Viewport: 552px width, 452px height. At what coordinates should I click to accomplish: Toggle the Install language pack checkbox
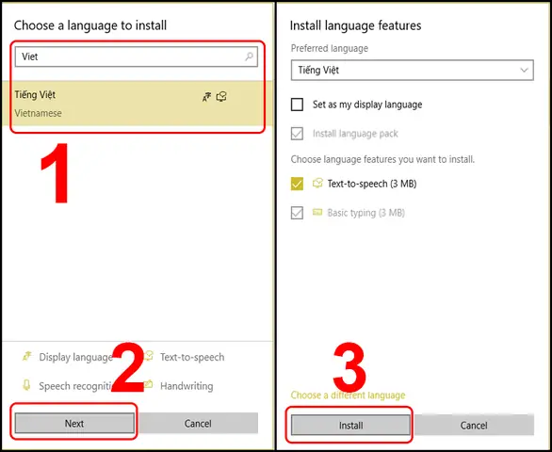(x=297, y=134)
